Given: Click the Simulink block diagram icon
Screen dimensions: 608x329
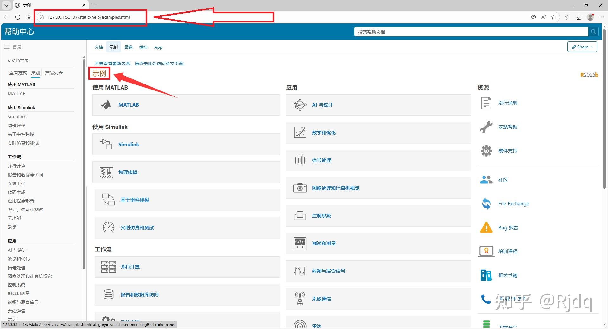Looking at the screenshot, I should coord(106,144).
